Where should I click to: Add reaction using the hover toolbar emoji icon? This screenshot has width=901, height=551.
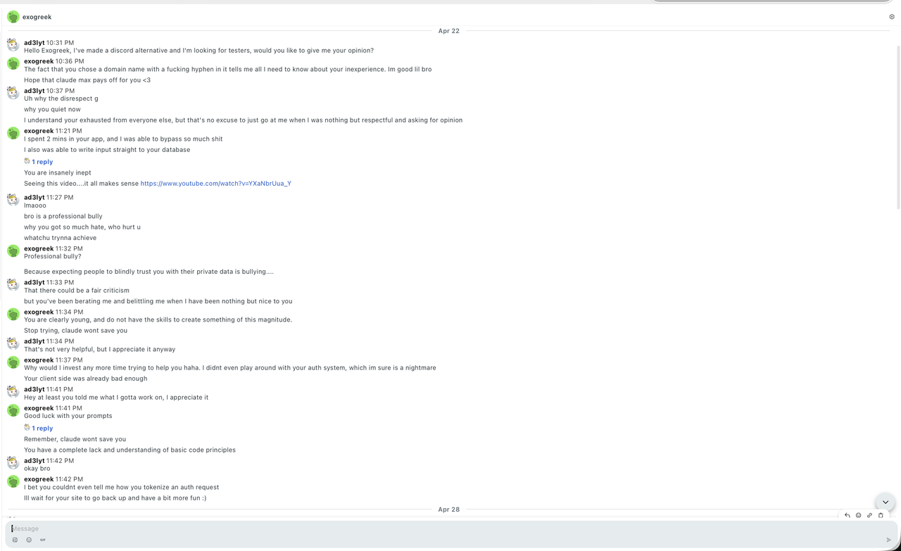coord(858,515)
